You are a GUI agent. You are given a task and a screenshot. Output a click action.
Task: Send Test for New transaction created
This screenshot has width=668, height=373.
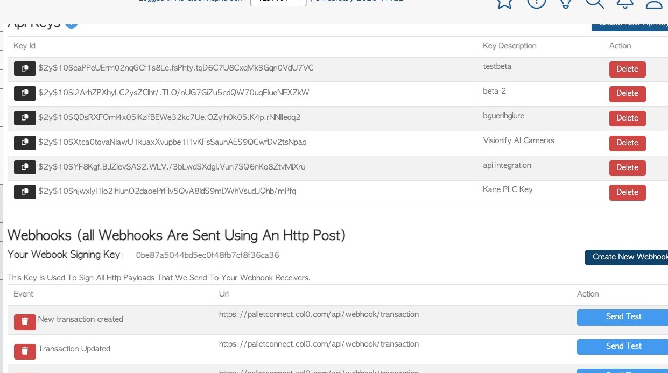pos(623,317)
